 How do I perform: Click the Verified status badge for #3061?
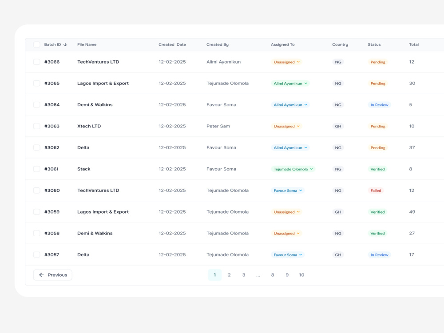pos(377,169)
